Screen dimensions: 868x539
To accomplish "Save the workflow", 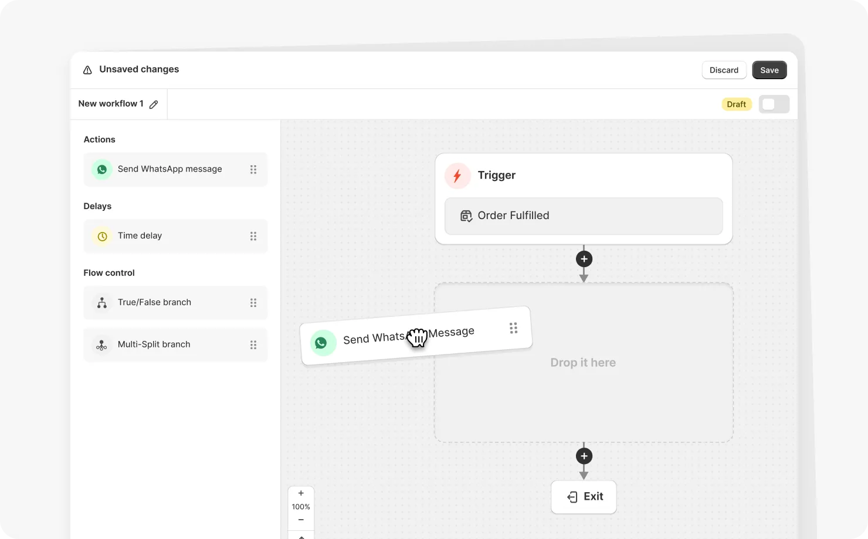I will [x=769, y=70].
